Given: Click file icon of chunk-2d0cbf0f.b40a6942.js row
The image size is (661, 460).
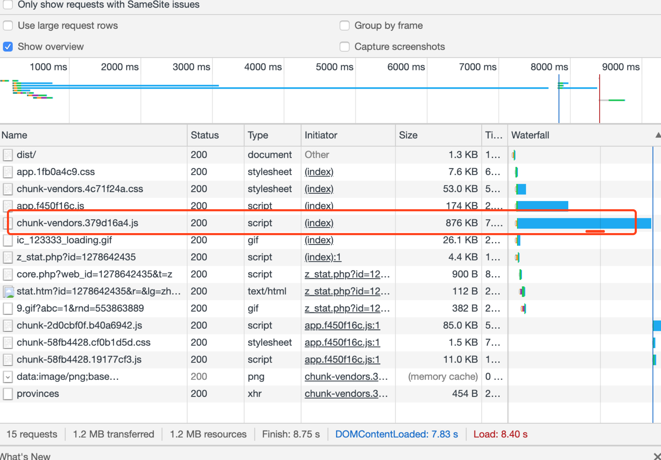Looking at the screenshot, I should coord(8,325).
